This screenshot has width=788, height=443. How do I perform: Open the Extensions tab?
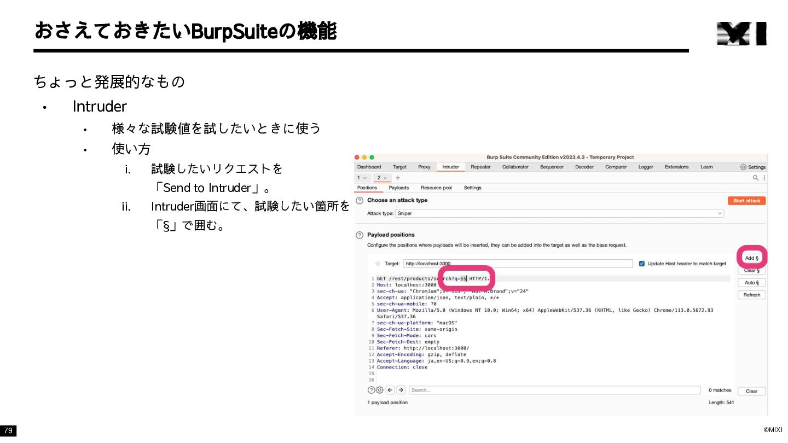tap(676, 167)
